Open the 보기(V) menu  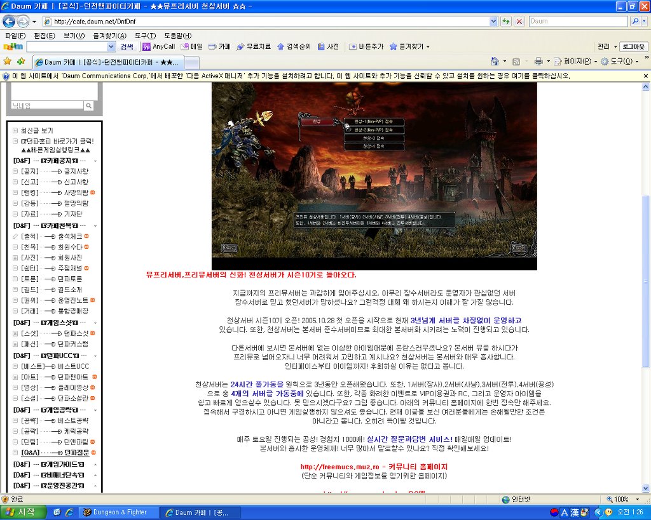coord(74,36)
